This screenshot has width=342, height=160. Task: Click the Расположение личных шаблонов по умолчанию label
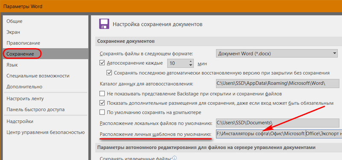(x=156, y=134)
